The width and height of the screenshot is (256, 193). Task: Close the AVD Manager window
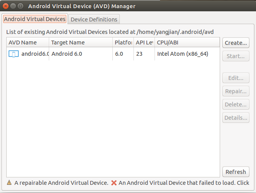point(5,6)
